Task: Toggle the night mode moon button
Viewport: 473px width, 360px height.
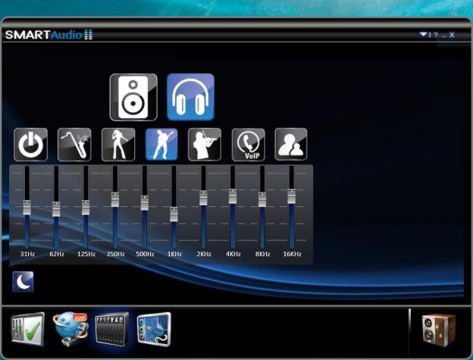Action: (x=23, y=282)
